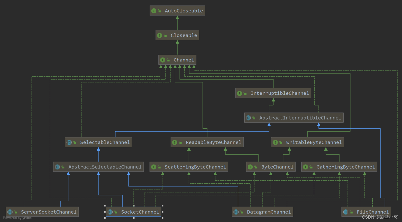Click the public lock icon on AutoCloseable
This screenshot has width=402, height=222.
click(159, 11)
